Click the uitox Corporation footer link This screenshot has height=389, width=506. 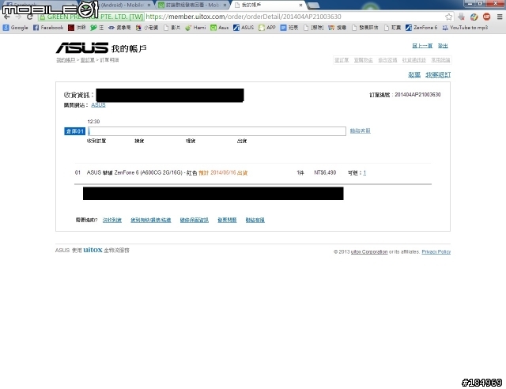369,251
